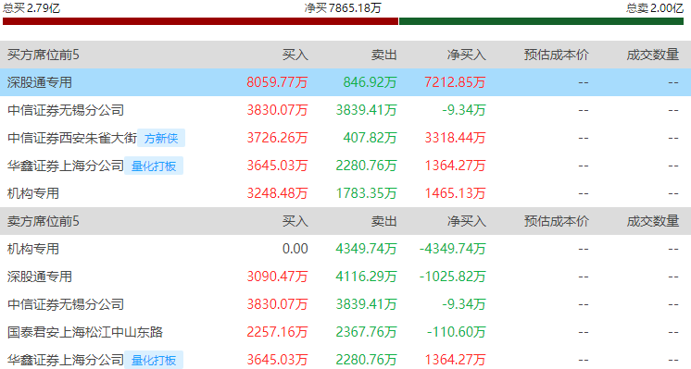This screenshot has height=369, width=691.
Task: Select 机构专用 row in the buyers list
Action: (x=33, y=193)
